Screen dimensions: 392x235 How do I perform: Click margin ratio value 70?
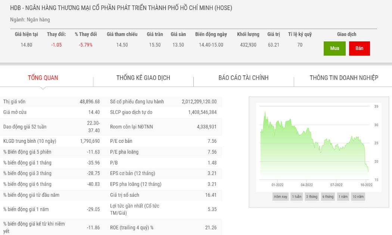pos(300,45)
